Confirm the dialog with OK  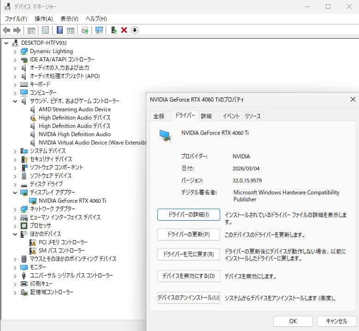click(293, 321)
